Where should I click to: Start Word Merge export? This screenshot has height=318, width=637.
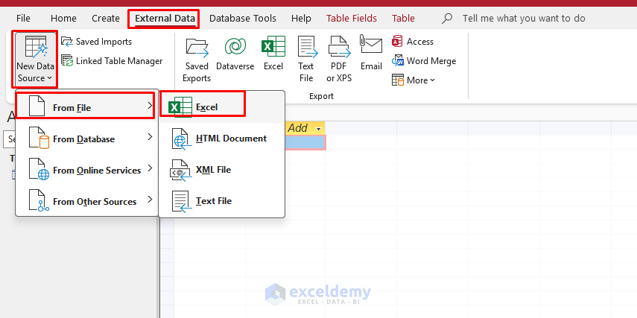tap(424, 61)
